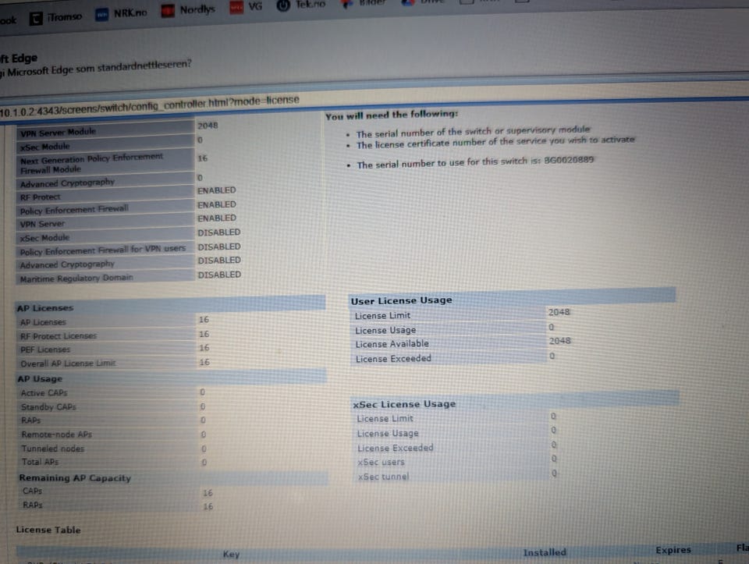
Task: Select the Microsoft Edge standardnettleseren prompt text
Action: [x=95, y=68]
